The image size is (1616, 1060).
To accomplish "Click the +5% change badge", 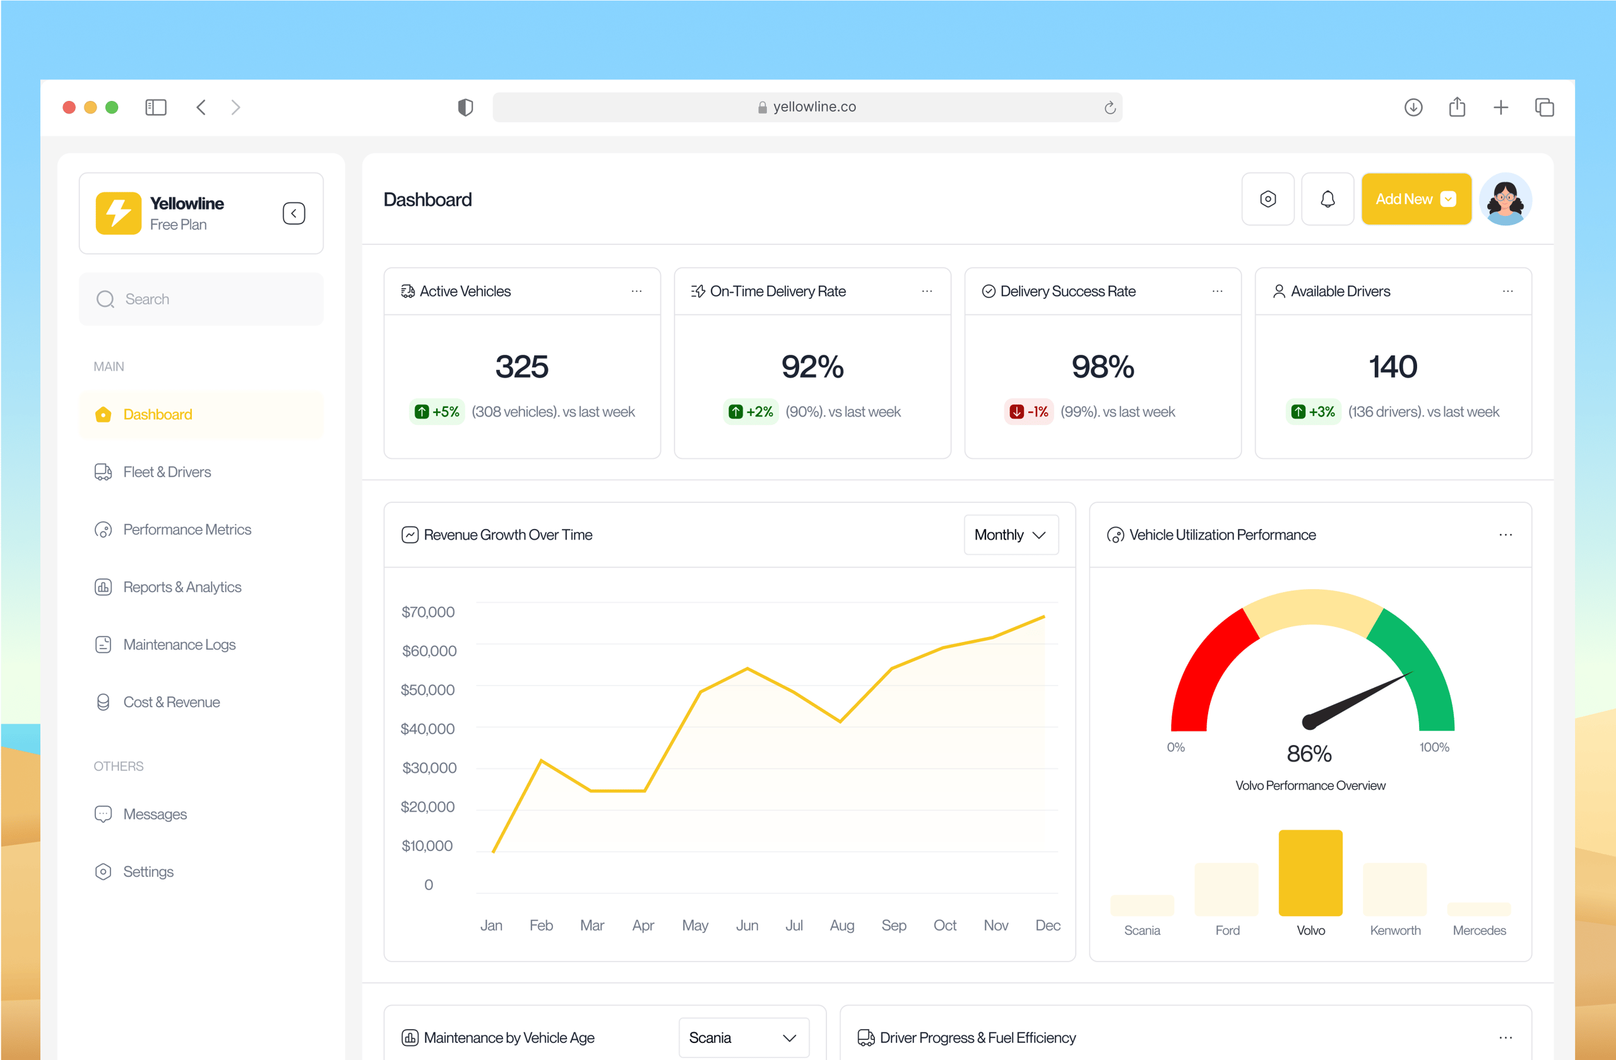I will [x=437, y=412].
